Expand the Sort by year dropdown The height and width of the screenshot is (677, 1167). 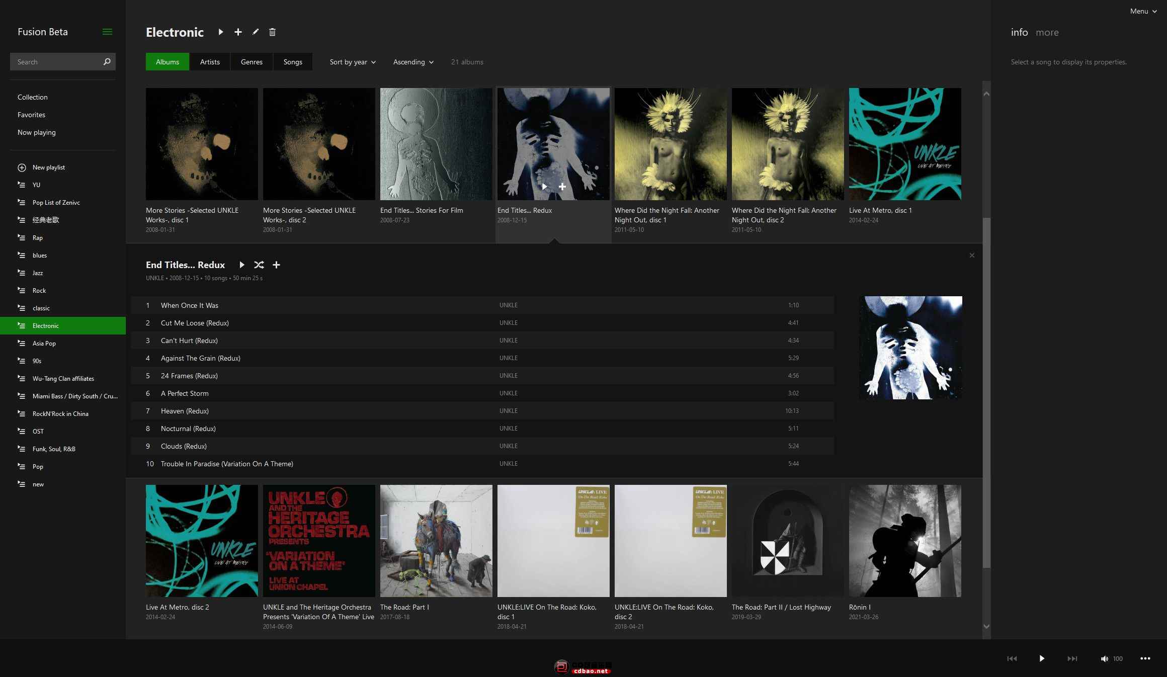coord(353,62)
